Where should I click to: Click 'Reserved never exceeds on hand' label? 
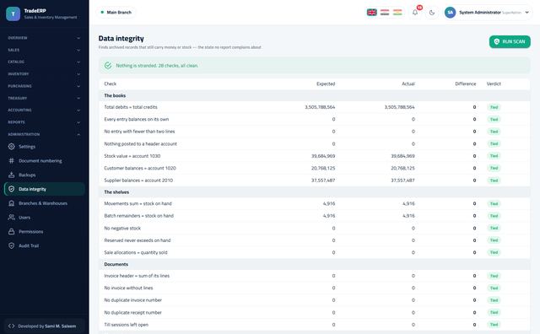point(138,240)
